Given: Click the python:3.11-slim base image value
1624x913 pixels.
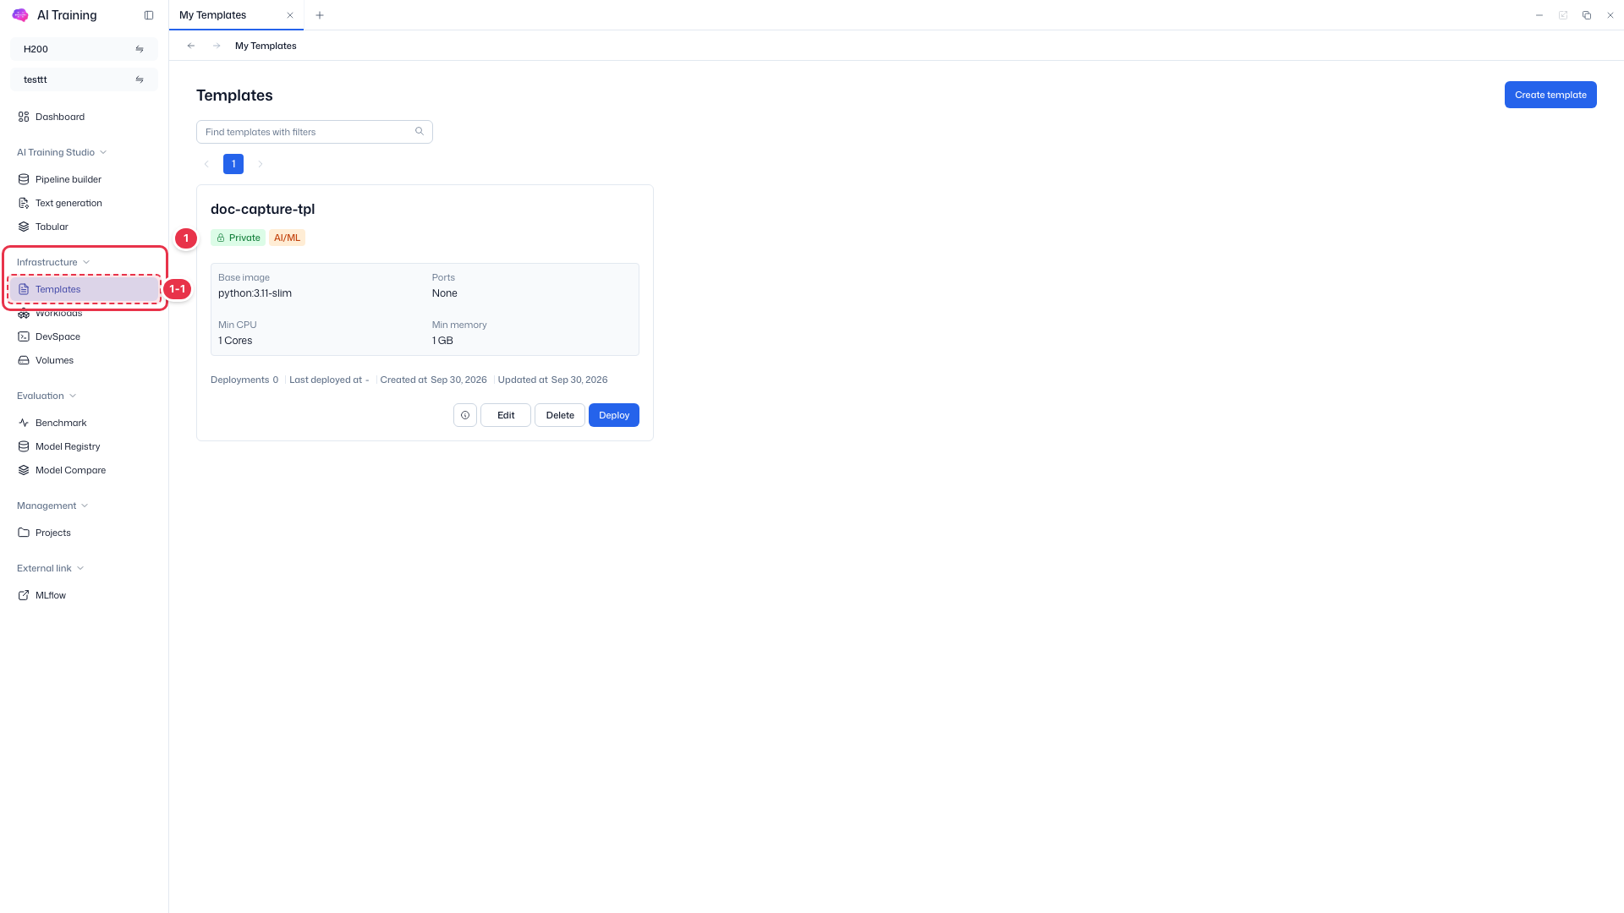Looking at the screenshot, I should (255, 293).
